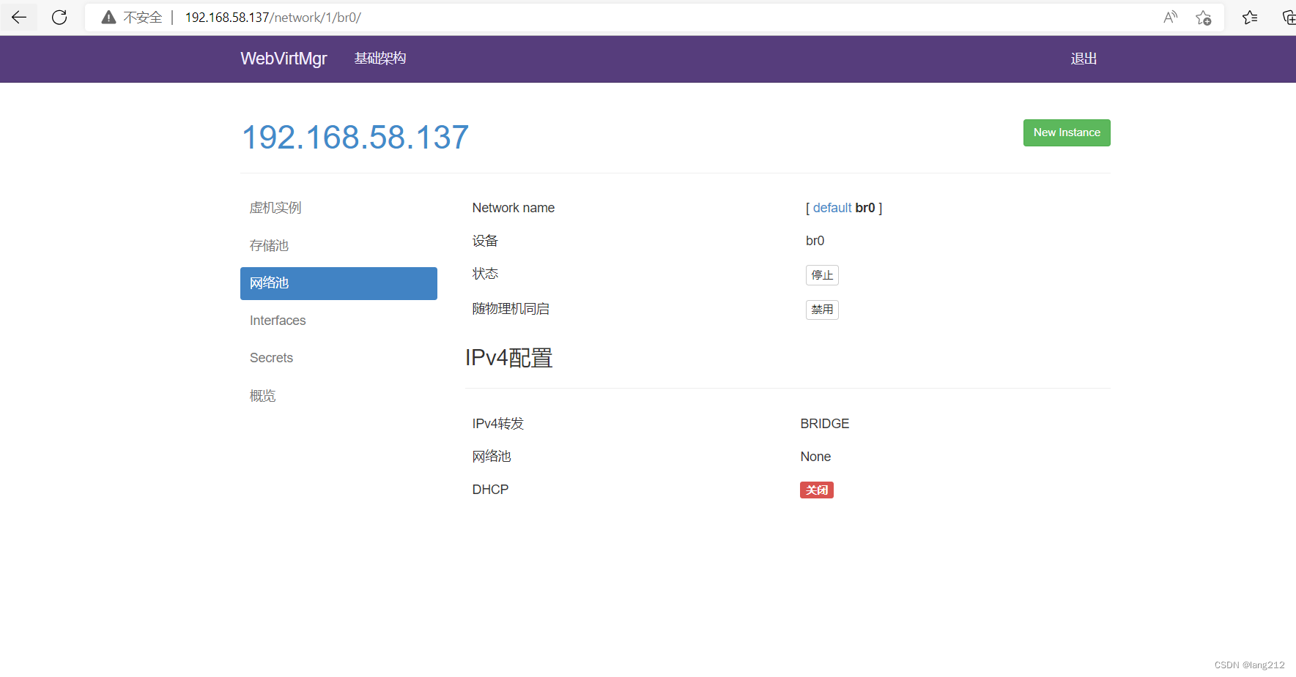This screenshot has width=1296, height=677.
Task: Click the BRIDGE forwarding value
Action: (x=825, y=424)
